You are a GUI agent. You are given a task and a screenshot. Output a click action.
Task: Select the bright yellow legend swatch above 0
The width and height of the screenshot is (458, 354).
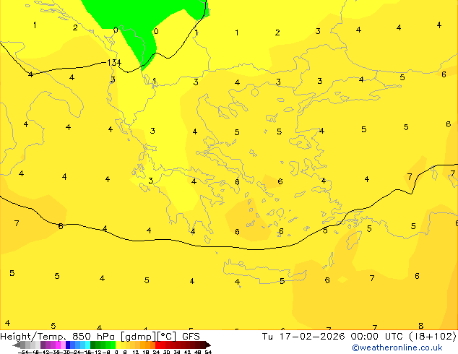118,345
